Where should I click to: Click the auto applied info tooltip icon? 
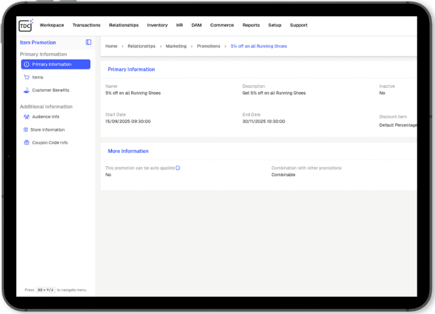178,168
